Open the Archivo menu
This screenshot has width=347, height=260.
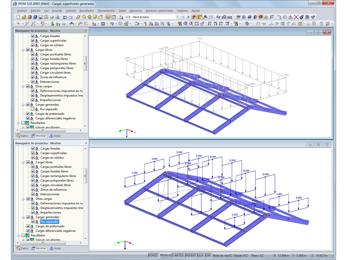(22, 10)
